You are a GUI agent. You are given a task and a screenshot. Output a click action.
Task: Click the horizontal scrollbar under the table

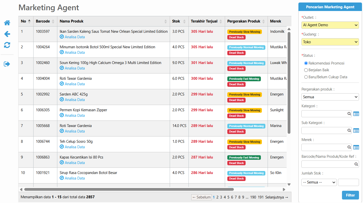pos(129,189)
